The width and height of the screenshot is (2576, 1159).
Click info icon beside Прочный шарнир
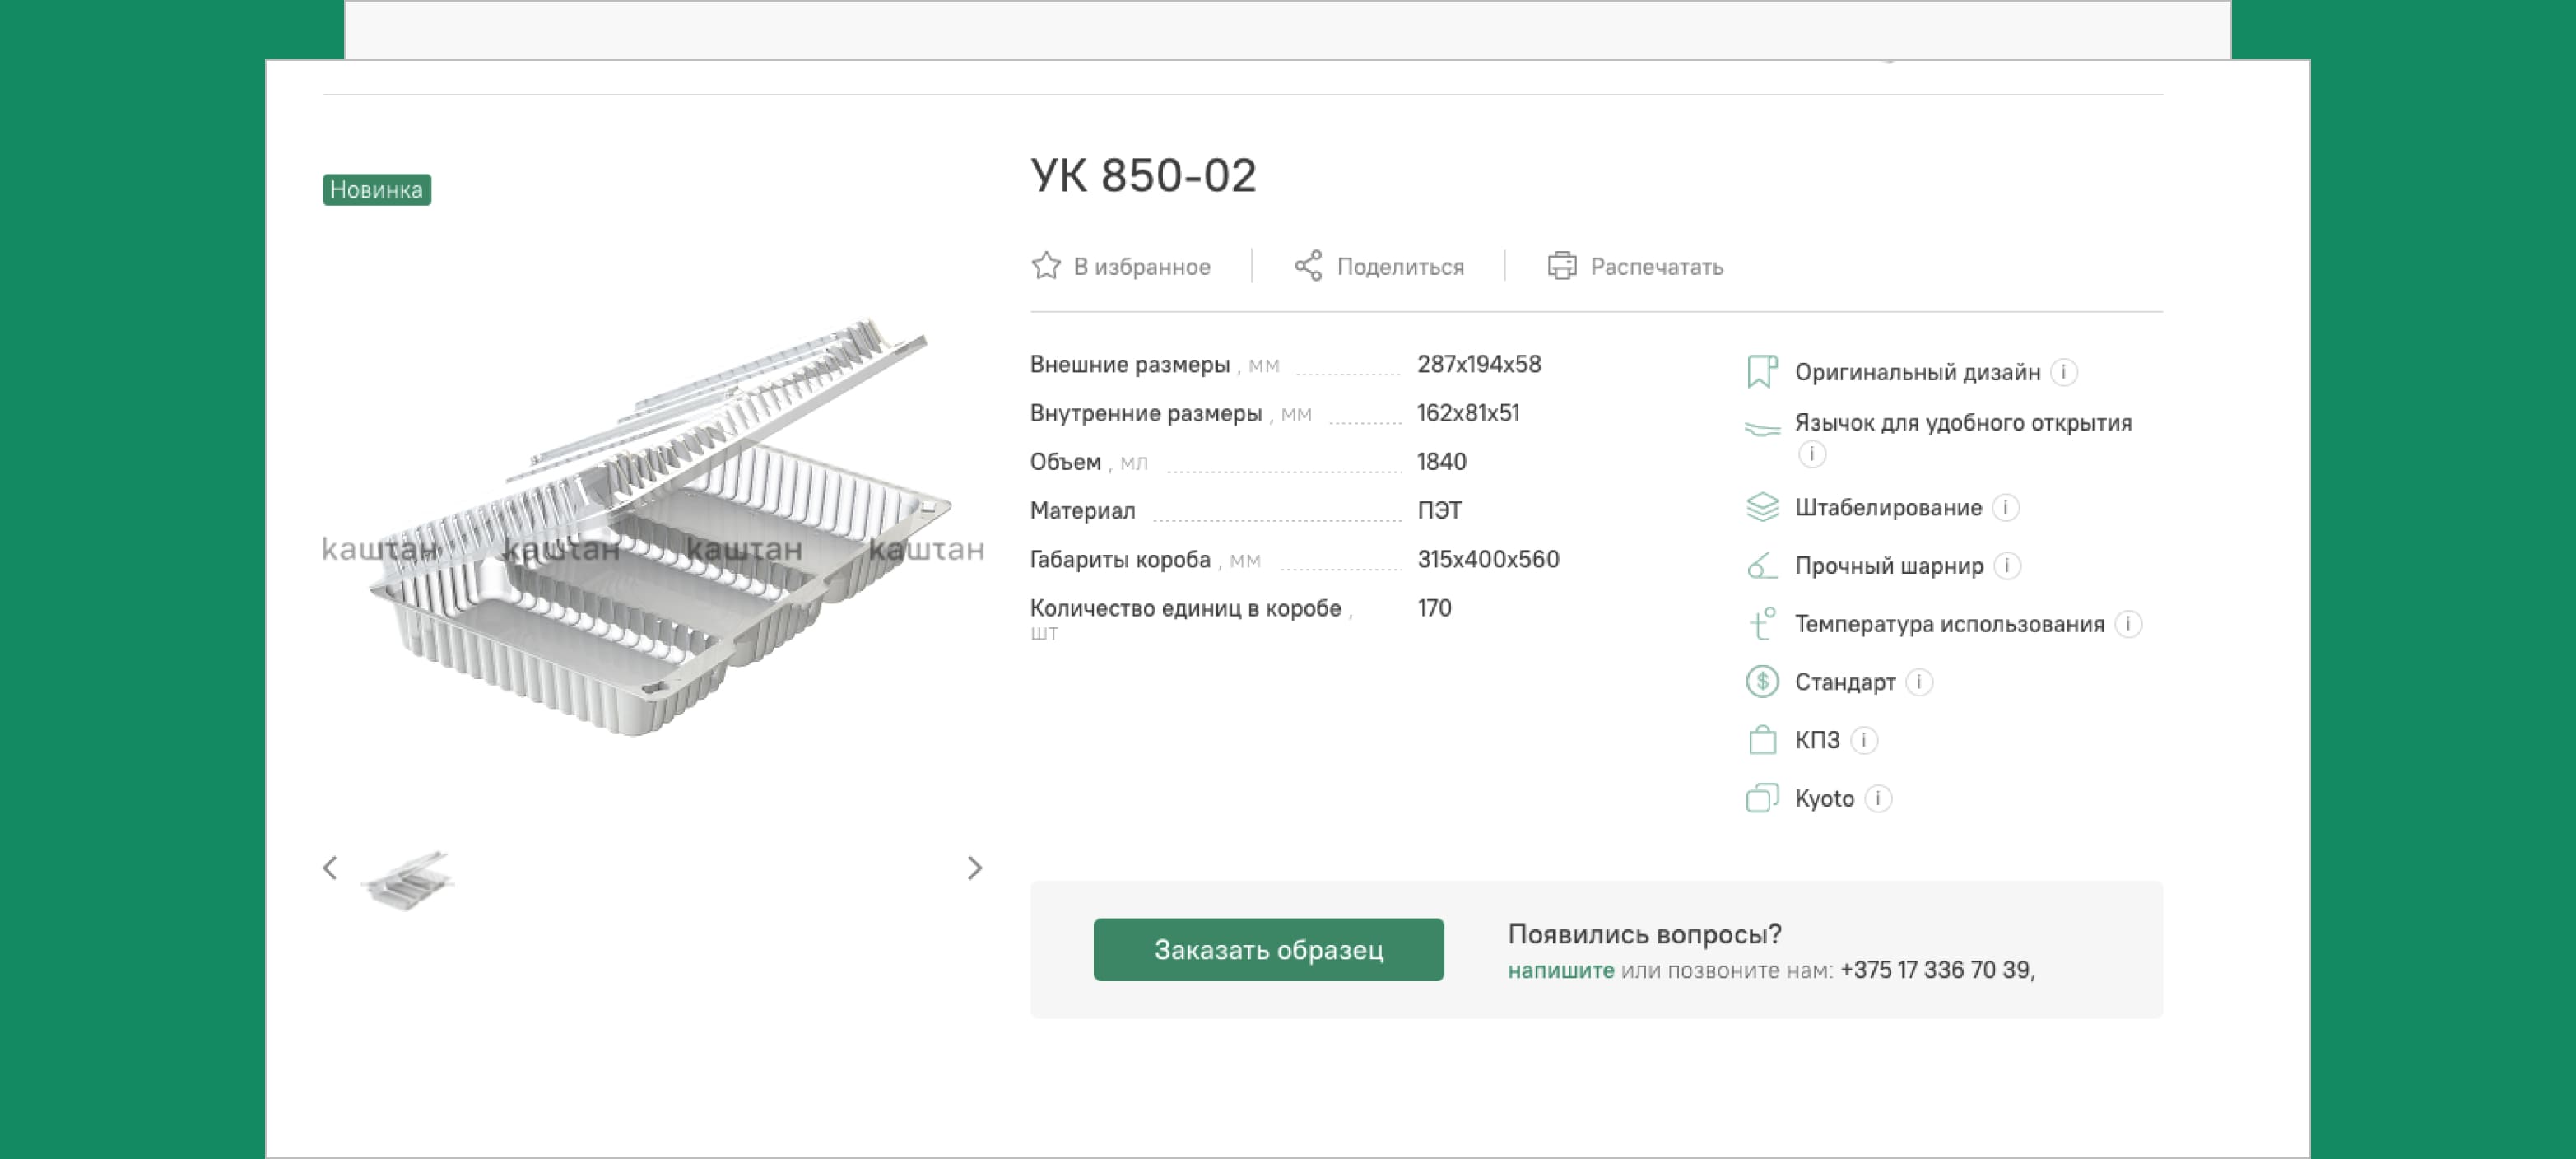2007,566
